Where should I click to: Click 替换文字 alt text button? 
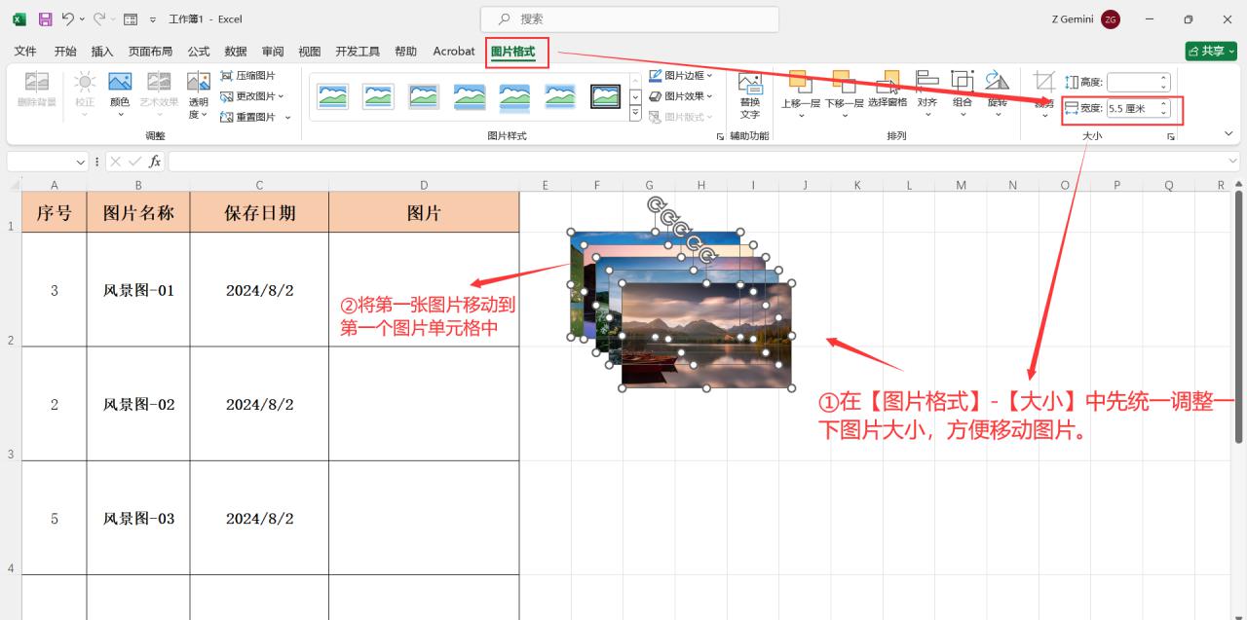click(749, 95)
